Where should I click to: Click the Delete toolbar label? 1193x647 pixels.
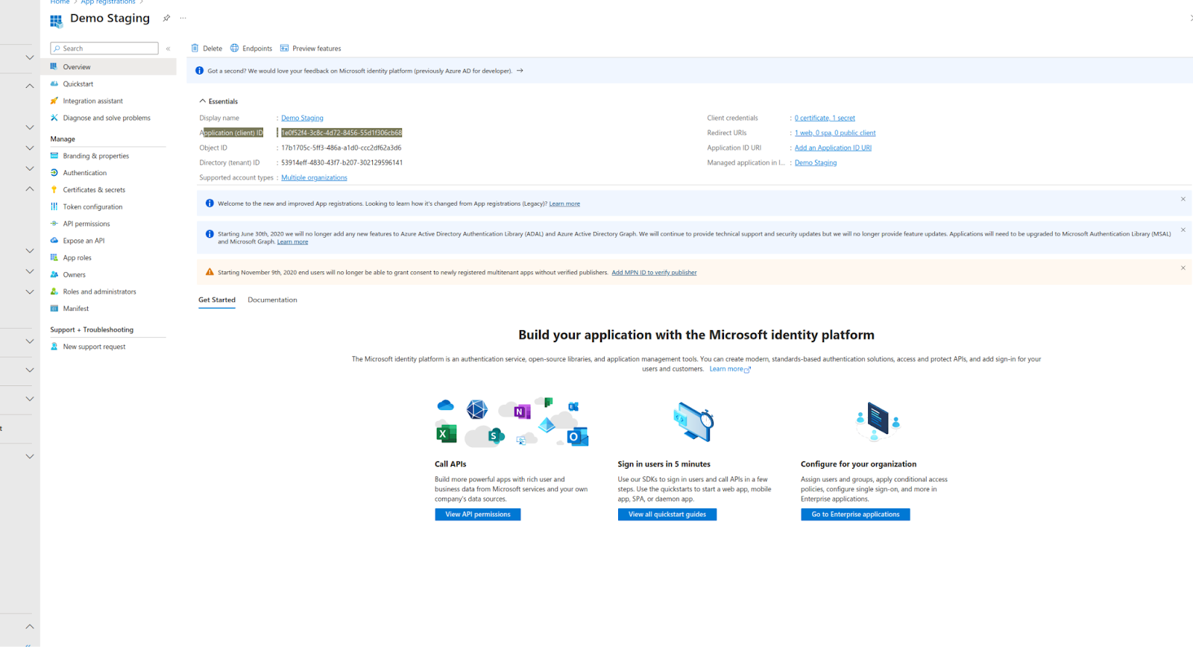(213, 48)
